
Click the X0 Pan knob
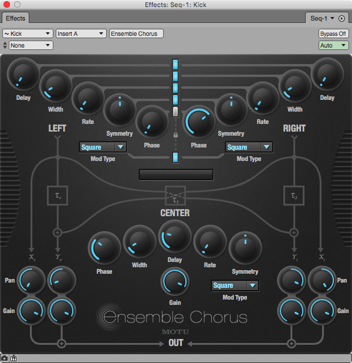point(31,280)
